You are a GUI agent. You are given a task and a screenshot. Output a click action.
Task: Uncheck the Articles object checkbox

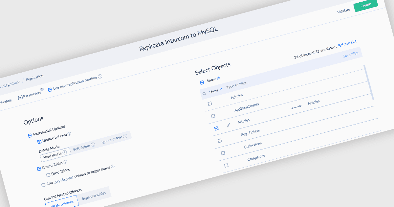[x=216, y=128]
